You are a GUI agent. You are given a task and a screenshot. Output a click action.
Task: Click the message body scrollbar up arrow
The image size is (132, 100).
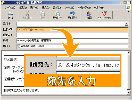pyautogui.click(x=129, y=53)
